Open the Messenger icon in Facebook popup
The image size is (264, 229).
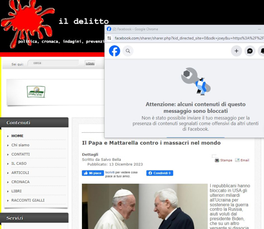[250, 51]
